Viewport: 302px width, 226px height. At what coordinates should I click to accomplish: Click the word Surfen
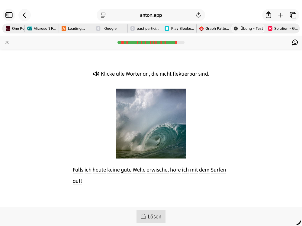tap(218, 170)
